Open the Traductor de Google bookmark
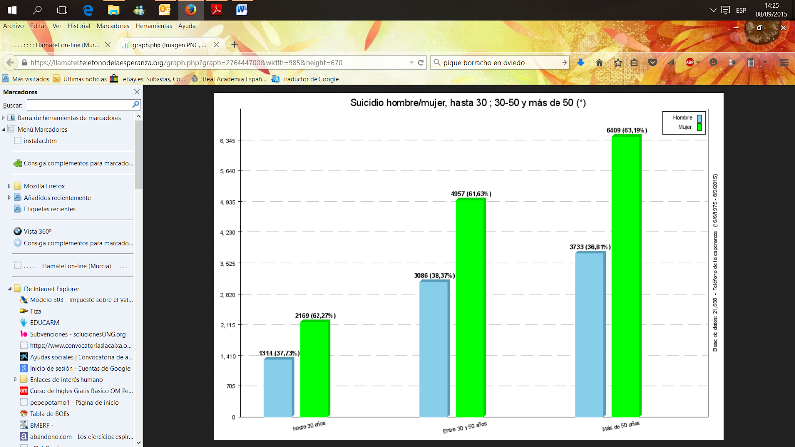The height and width of the screenshot is (447, 795). point(306,79)
